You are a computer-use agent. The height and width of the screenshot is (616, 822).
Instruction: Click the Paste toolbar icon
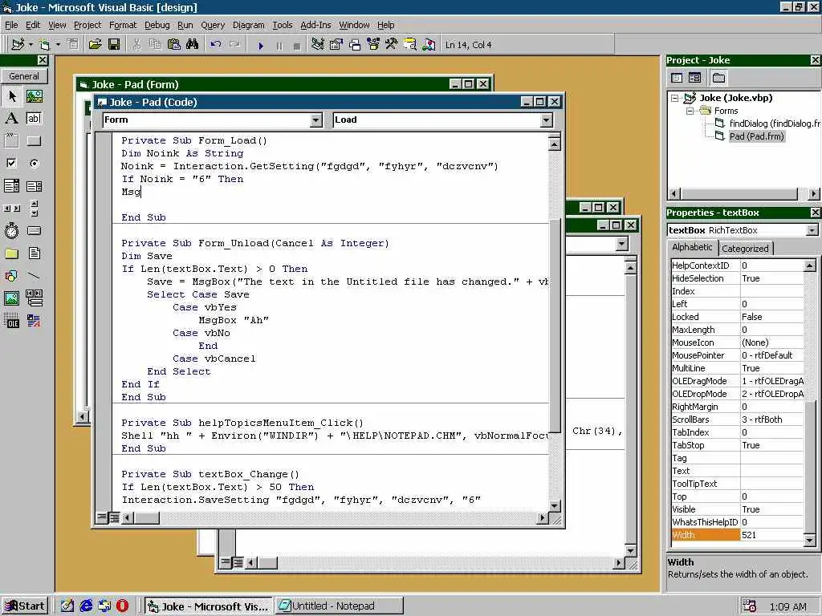pyautogui.click(x=173, y=45)
